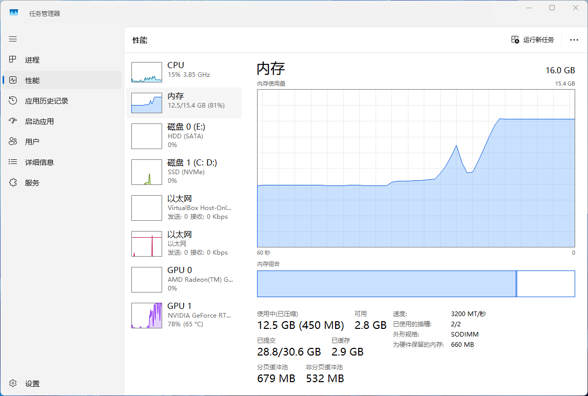This screenshot has height=396, width=588.
Task: Select the 性能 performance icon in sidebar
Action: pos(13,80)
